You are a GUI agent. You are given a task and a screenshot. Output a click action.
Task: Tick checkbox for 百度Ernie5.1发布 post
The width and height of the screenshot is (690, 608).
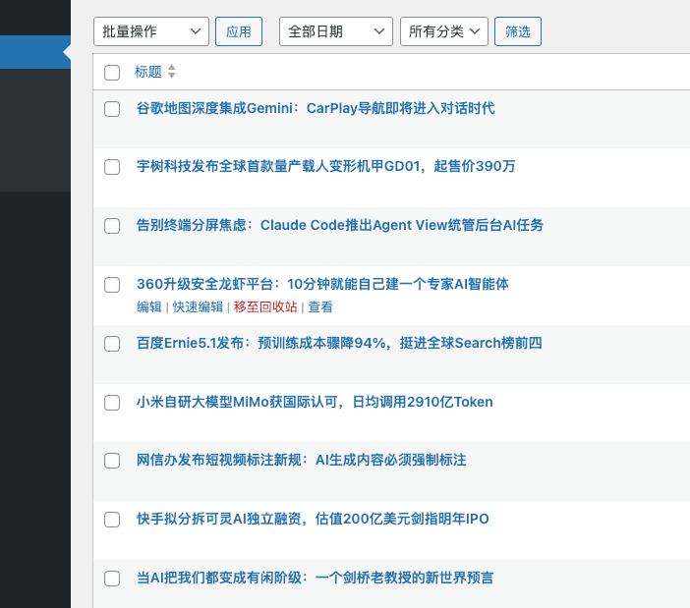click(112, 344)
